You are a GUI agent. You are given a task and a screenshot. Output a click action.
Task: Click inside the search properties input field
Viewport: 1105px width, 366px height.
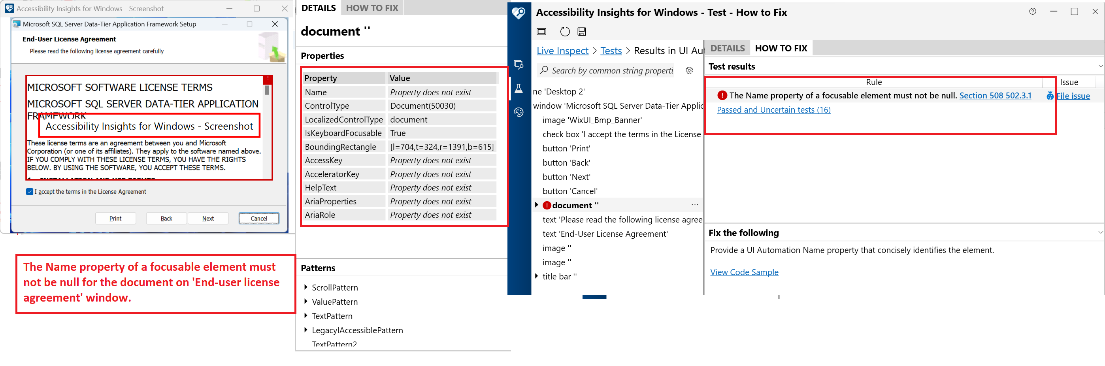(x=609, y=70)
